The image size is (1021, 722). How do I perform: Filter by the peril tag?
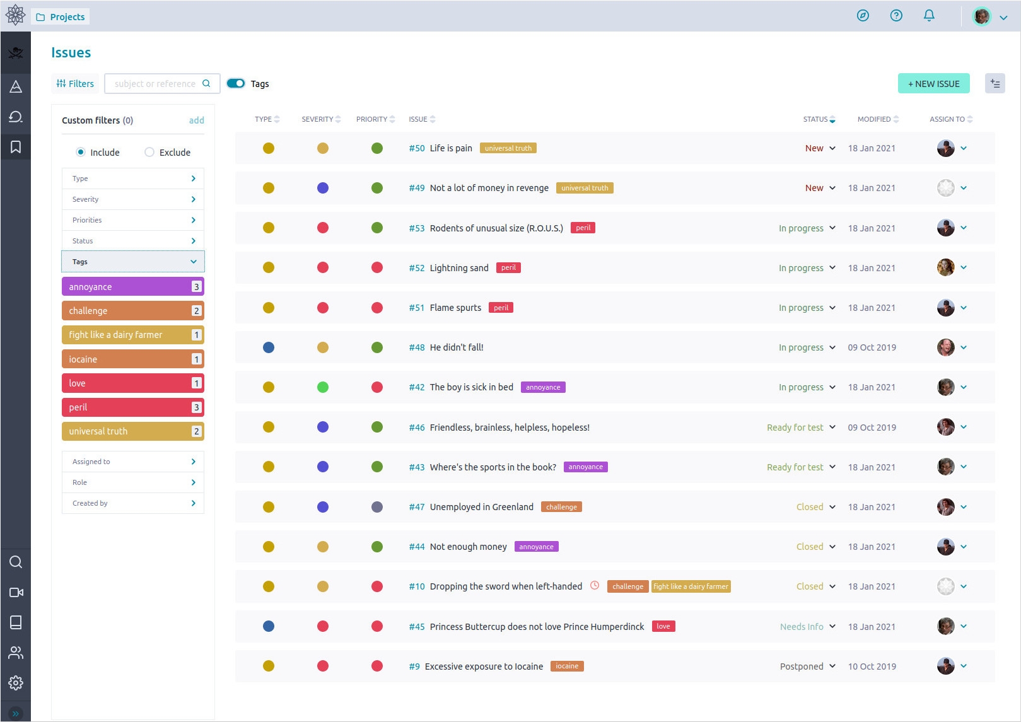click(132, 407)
